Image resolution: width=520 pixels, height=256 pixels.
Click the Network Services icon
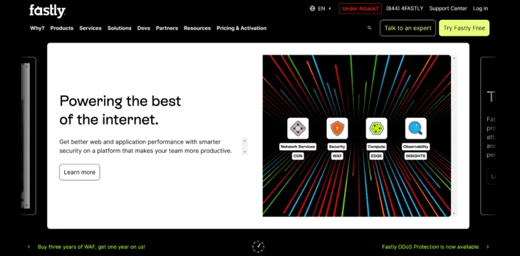coord(298,128)
